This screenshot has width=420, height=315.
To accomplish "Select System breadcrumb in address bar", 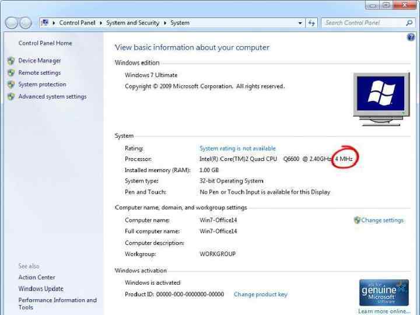I will pyautogui.click(x=180, y=23).
